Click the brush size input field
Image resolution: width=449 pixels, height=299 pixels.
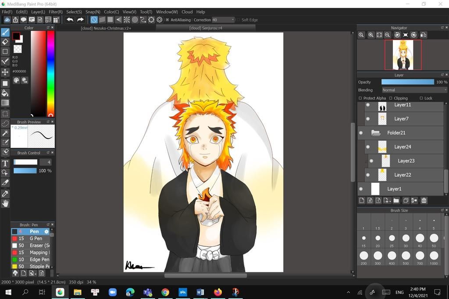[45, 162]
